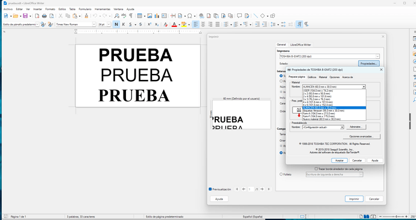Select Nuevo material (60.0 mm x 30.0 mm)

pyautogui.click(x=334, y=119)
